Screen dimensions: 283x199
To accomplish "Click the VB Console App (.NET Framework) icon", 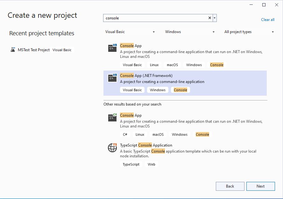I will (112, 78).
